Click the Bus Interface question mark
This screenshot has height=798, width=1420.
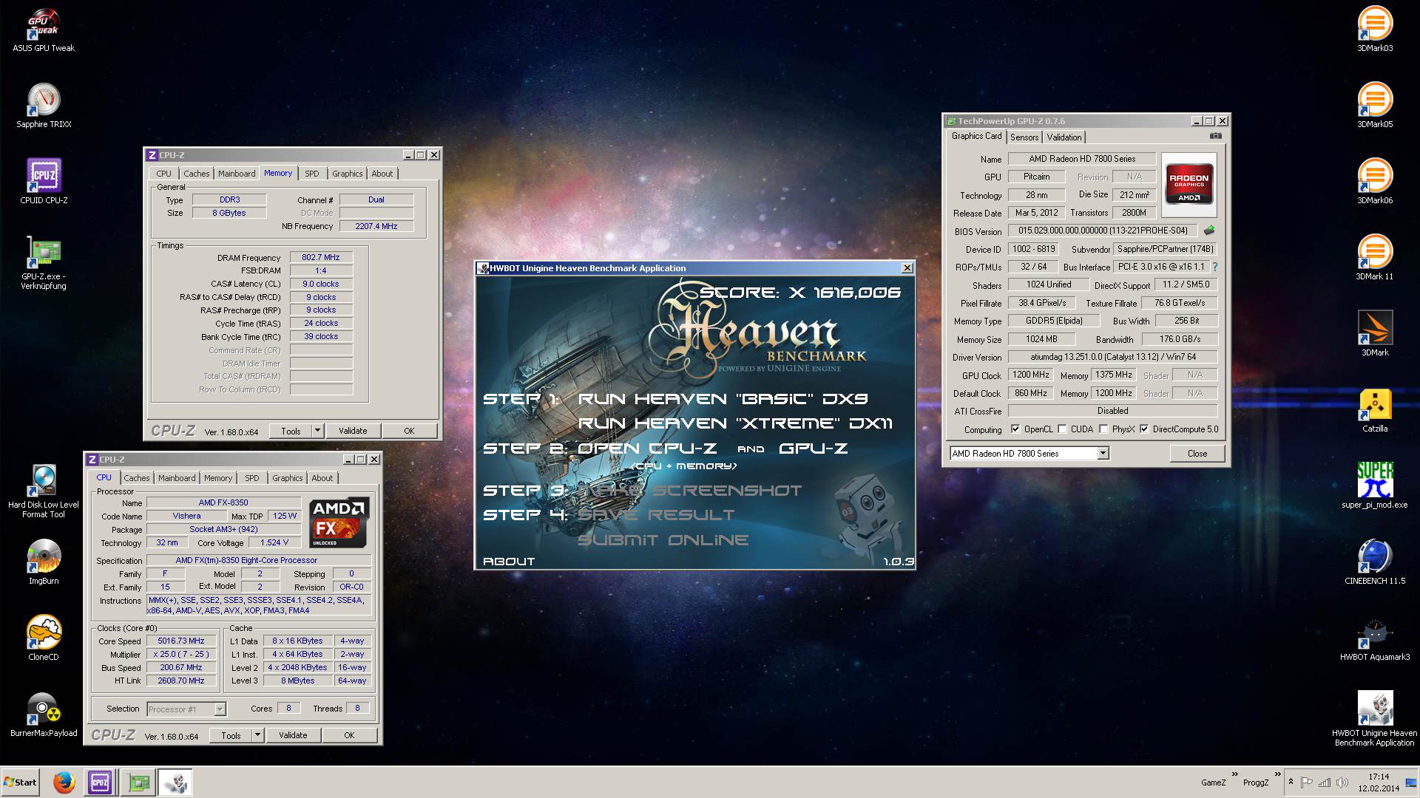point(1214,267)
